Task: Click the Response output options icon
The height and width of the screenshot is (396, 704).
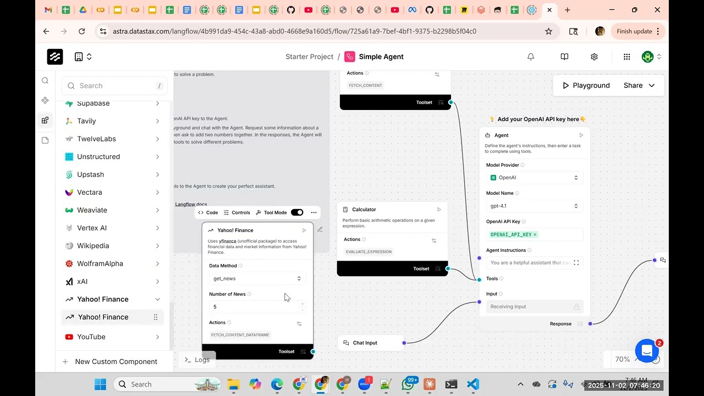Action: 580,324
